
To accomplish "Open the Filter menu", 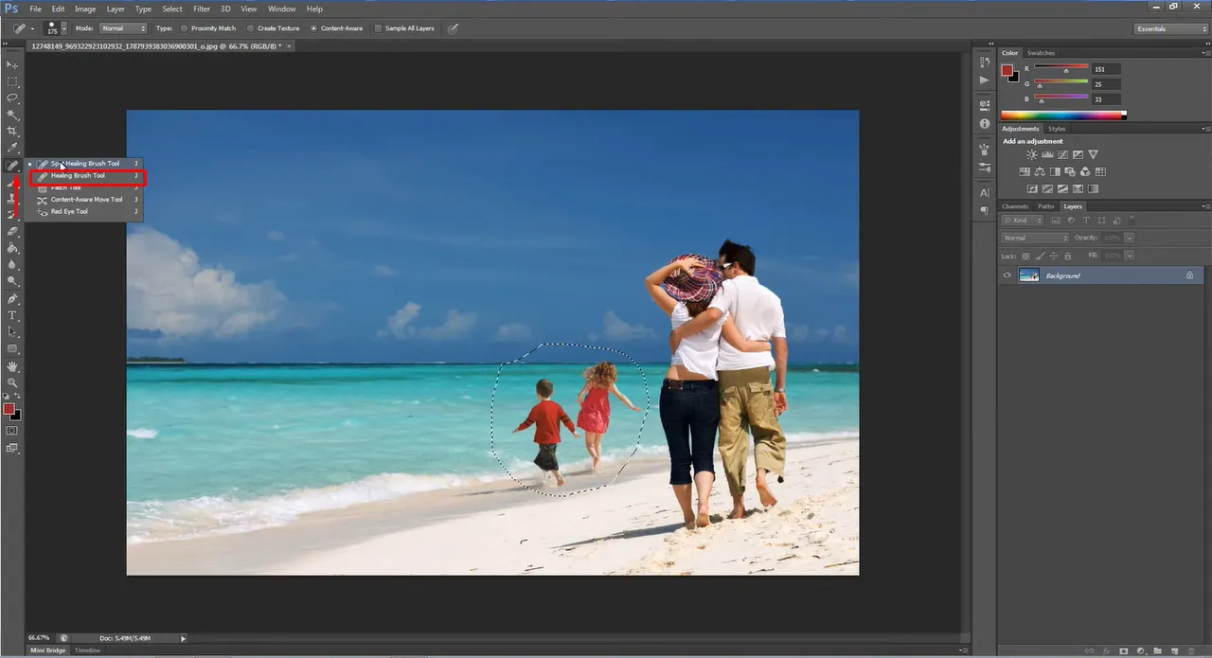I will click(202, 9).
